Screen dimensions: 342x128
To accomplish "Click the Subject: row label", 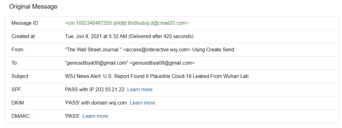I will (20, 76).
